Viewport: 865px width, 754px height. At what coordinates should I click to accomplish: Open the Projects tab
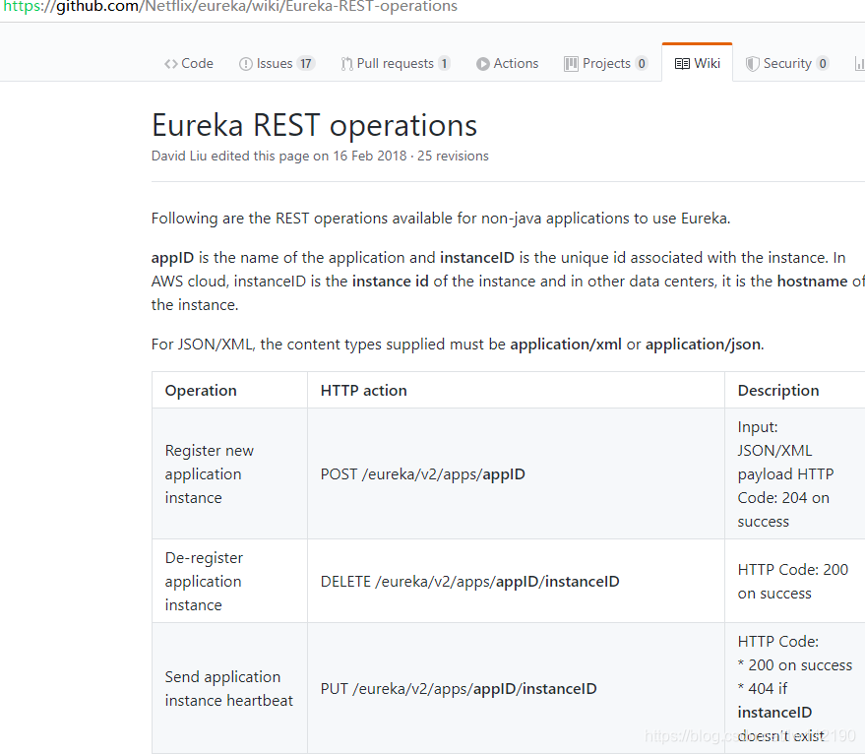[x=606, y=64]
